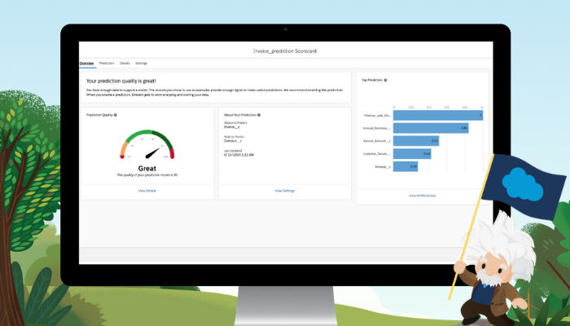Viewport: 570px width, 326px height.
Task: Click the Autopay__c chart label
Action: pos(383,166)
